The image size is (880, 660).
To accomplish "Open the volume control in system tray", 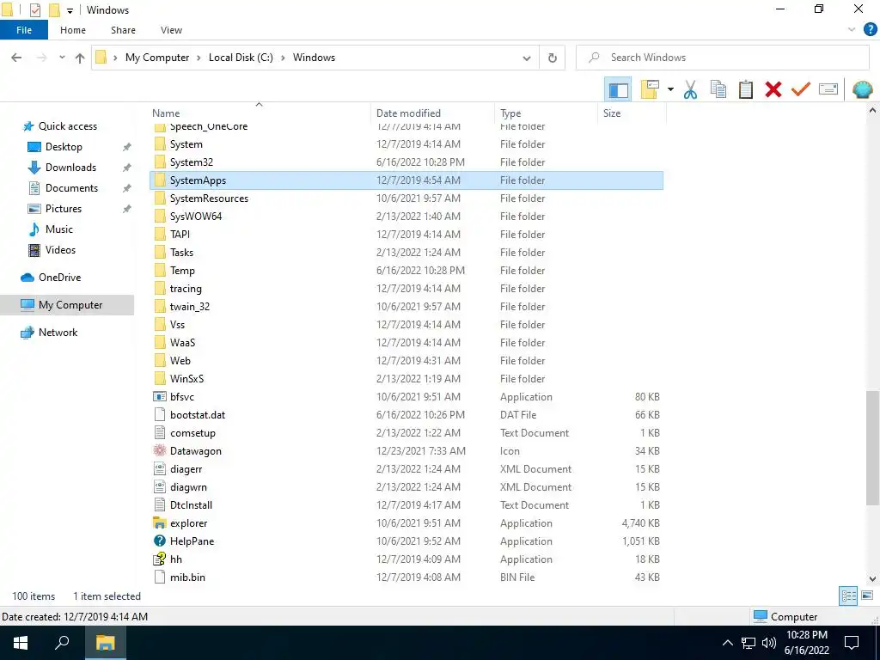I will (x=769, y=643).
